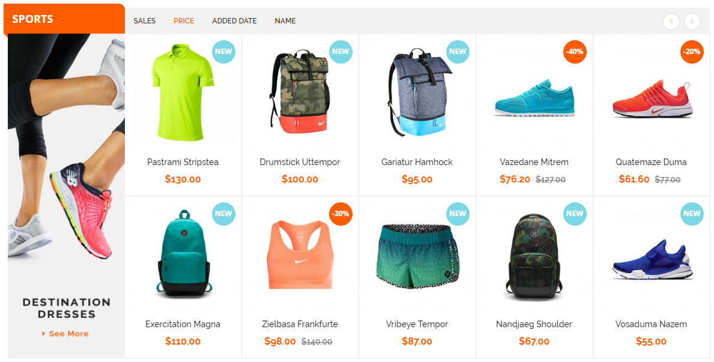View the orange sports bra image
This screenshot has height=362, width=714.
300,255
